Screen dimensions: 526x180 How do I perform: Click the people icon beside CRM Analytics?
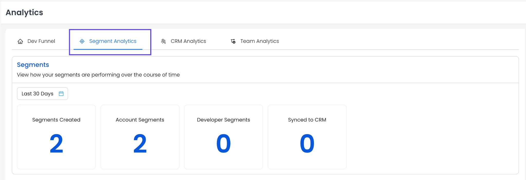point(163,41)
